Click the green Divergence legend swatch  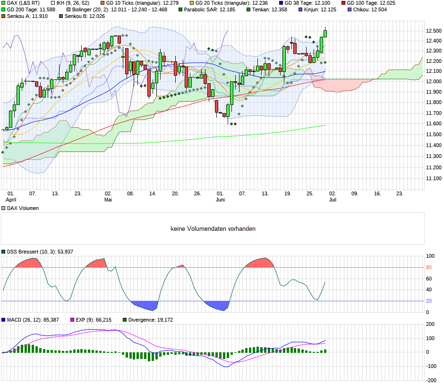click(125, 320)
